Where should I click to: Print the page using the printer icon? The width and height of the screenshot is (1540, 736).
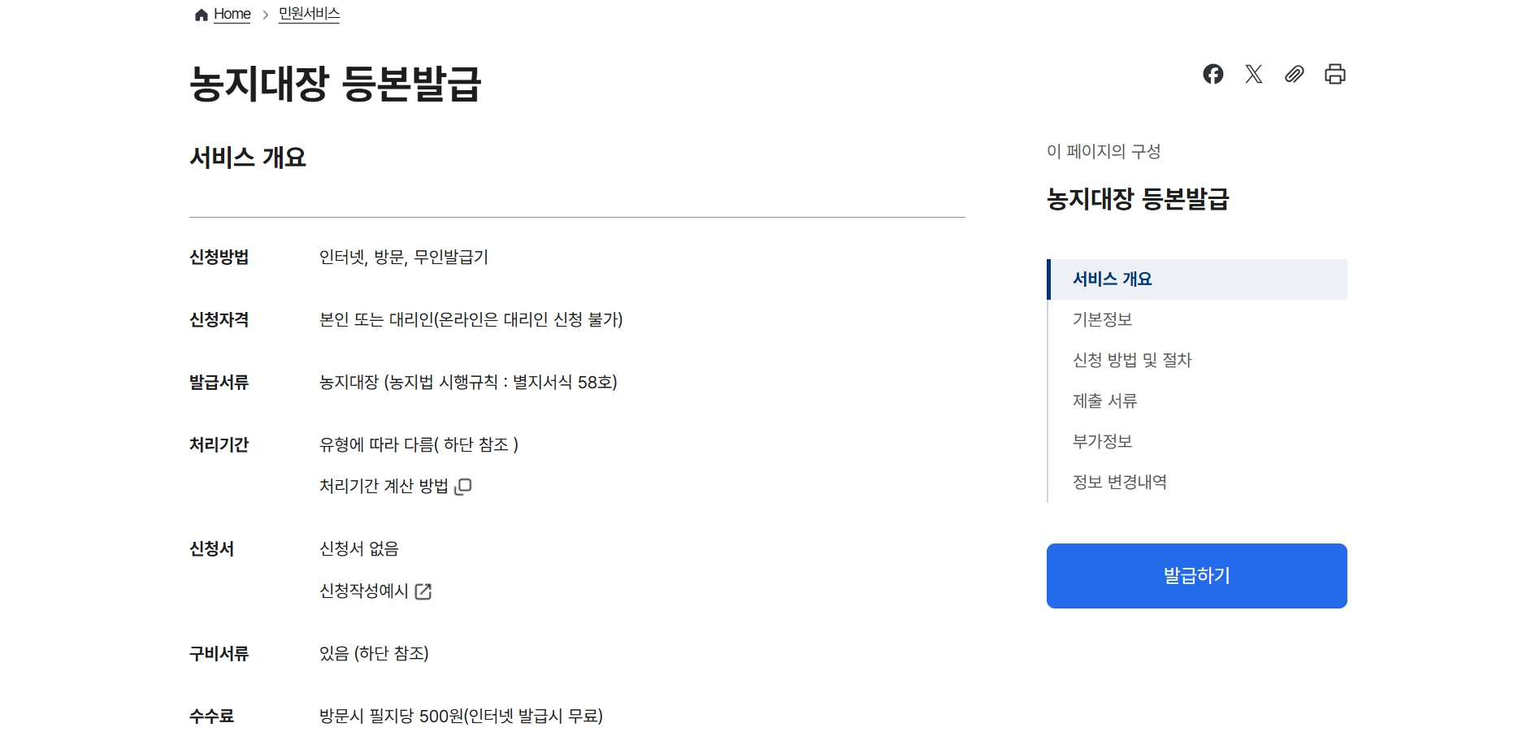[x=1336, y=74]
